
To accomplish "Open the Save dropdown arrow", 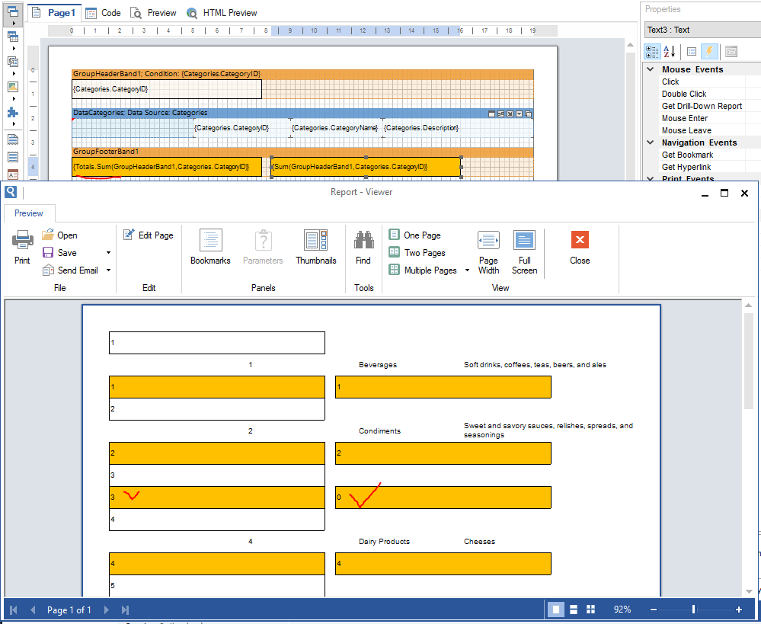I will tap(108, 252).
